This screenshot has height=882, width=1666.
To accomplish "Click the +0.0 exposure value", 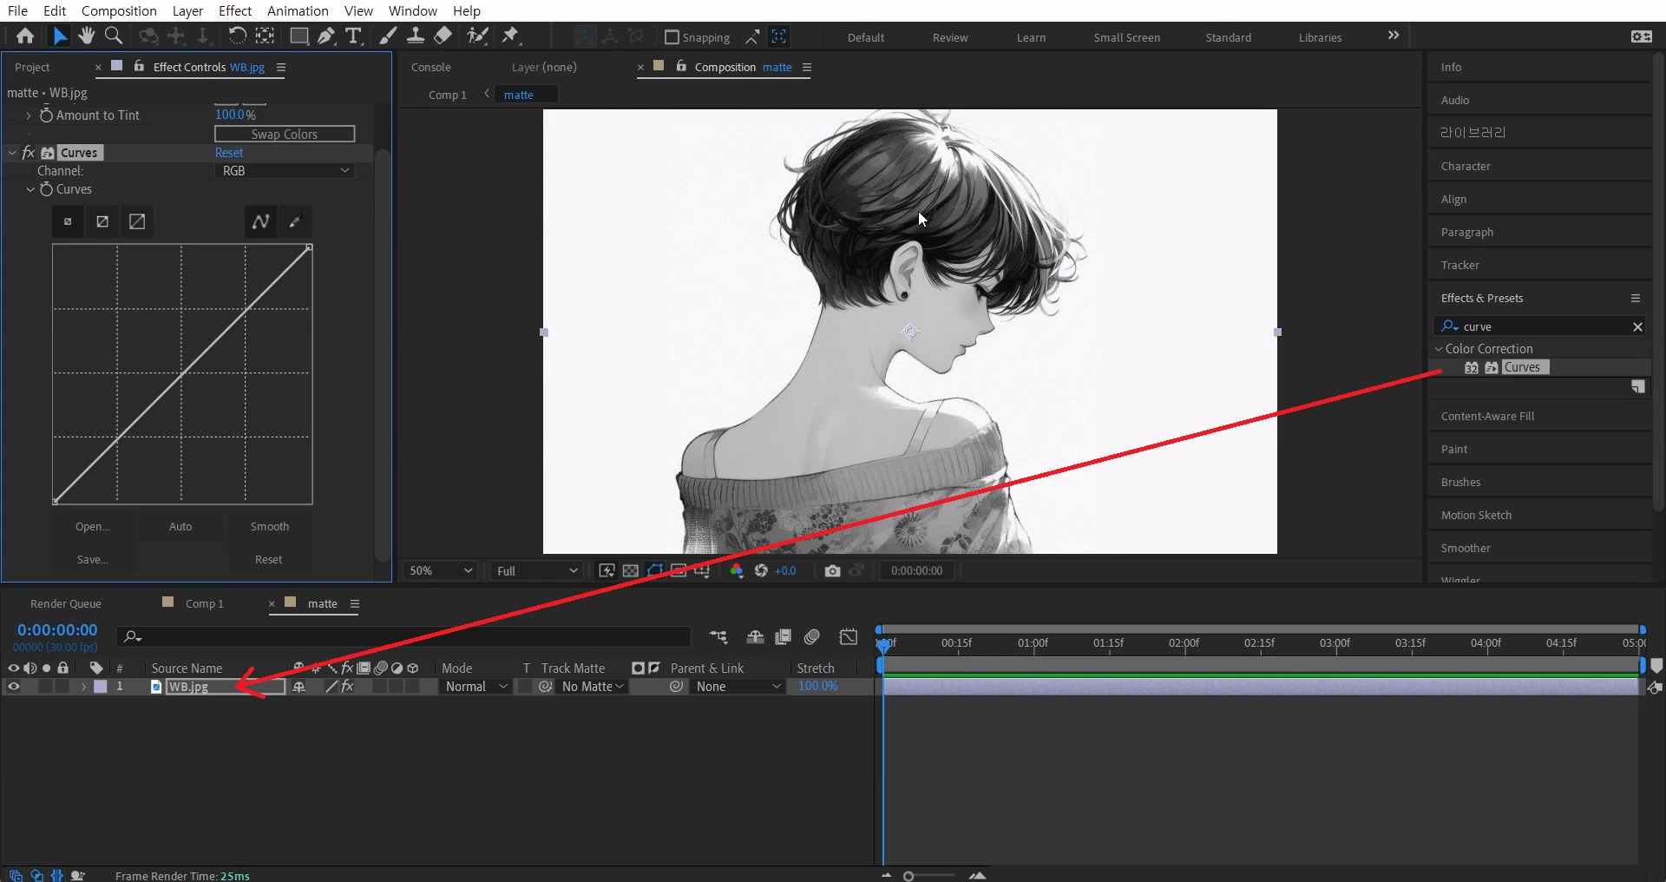I will [x=785, y=570].
